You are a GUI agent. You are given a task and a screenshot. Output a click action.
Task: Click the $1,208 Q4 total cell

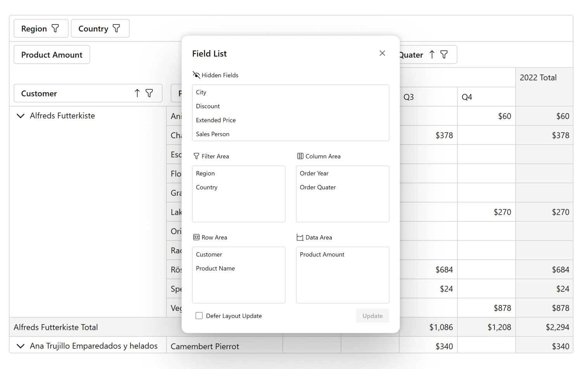[x=487, y=327]
